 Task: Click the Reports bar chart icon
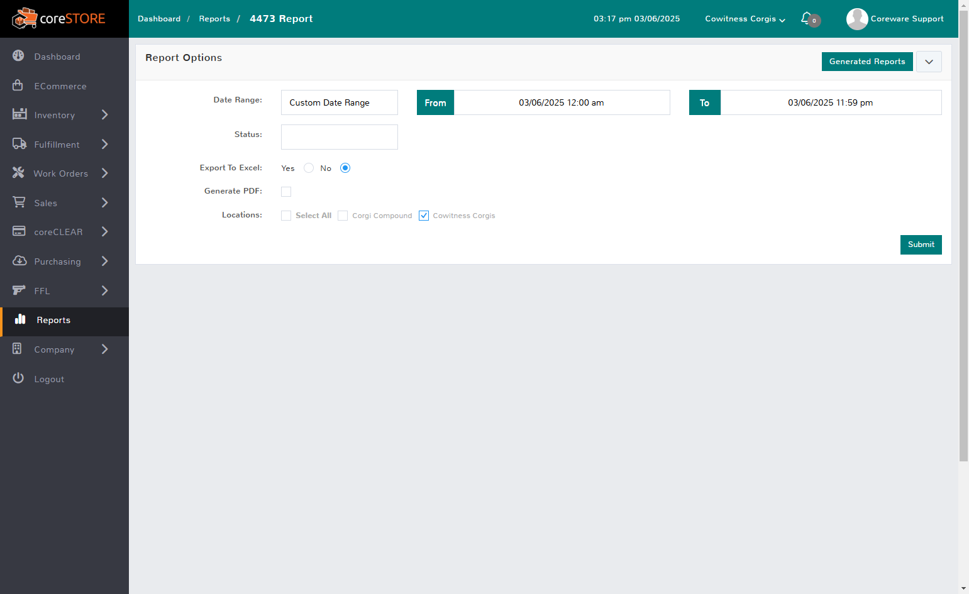tap(20, 319)
